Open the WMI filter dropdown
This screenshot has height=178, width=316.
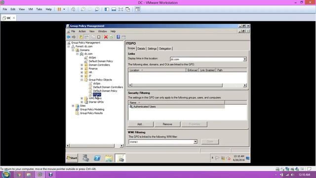point(195,142)
